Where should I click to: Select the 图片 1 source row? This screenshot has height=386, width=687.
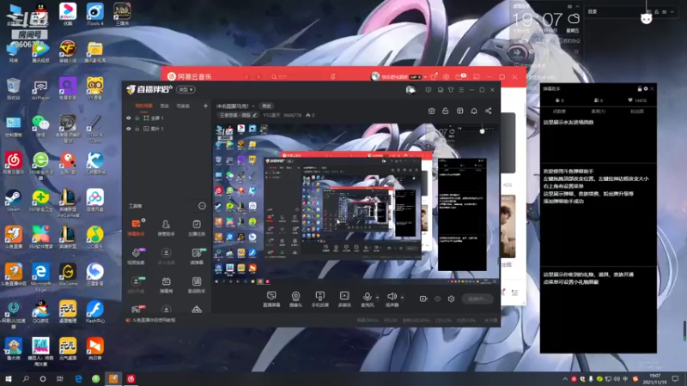click(x=167, y=129)
